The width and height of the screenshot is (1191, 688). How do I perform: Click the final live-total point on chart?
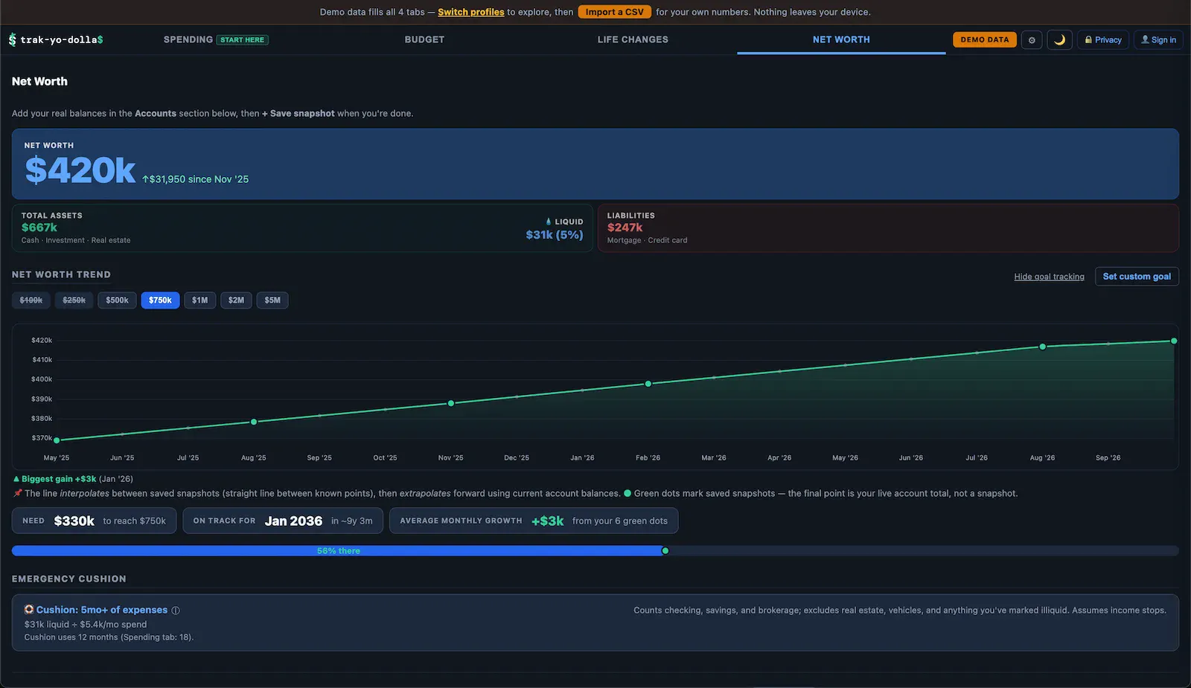pyautogui.click(x=1174, y=341)
